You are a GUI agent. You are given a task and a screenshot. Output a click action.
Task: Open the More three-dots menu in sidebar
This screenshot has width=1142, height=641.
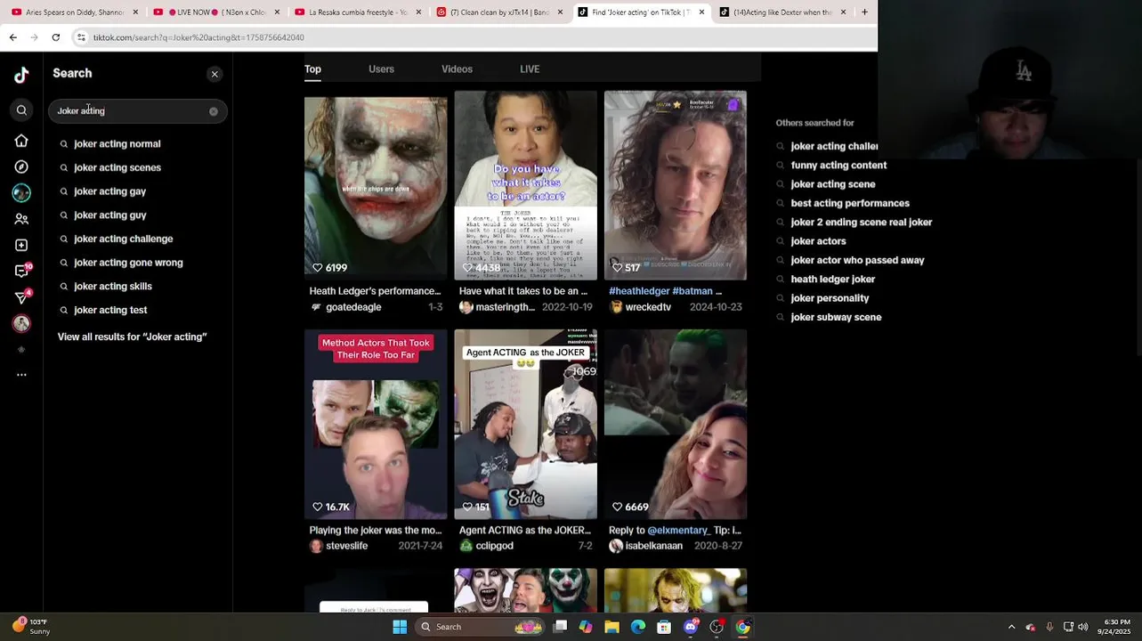point(21,375)
